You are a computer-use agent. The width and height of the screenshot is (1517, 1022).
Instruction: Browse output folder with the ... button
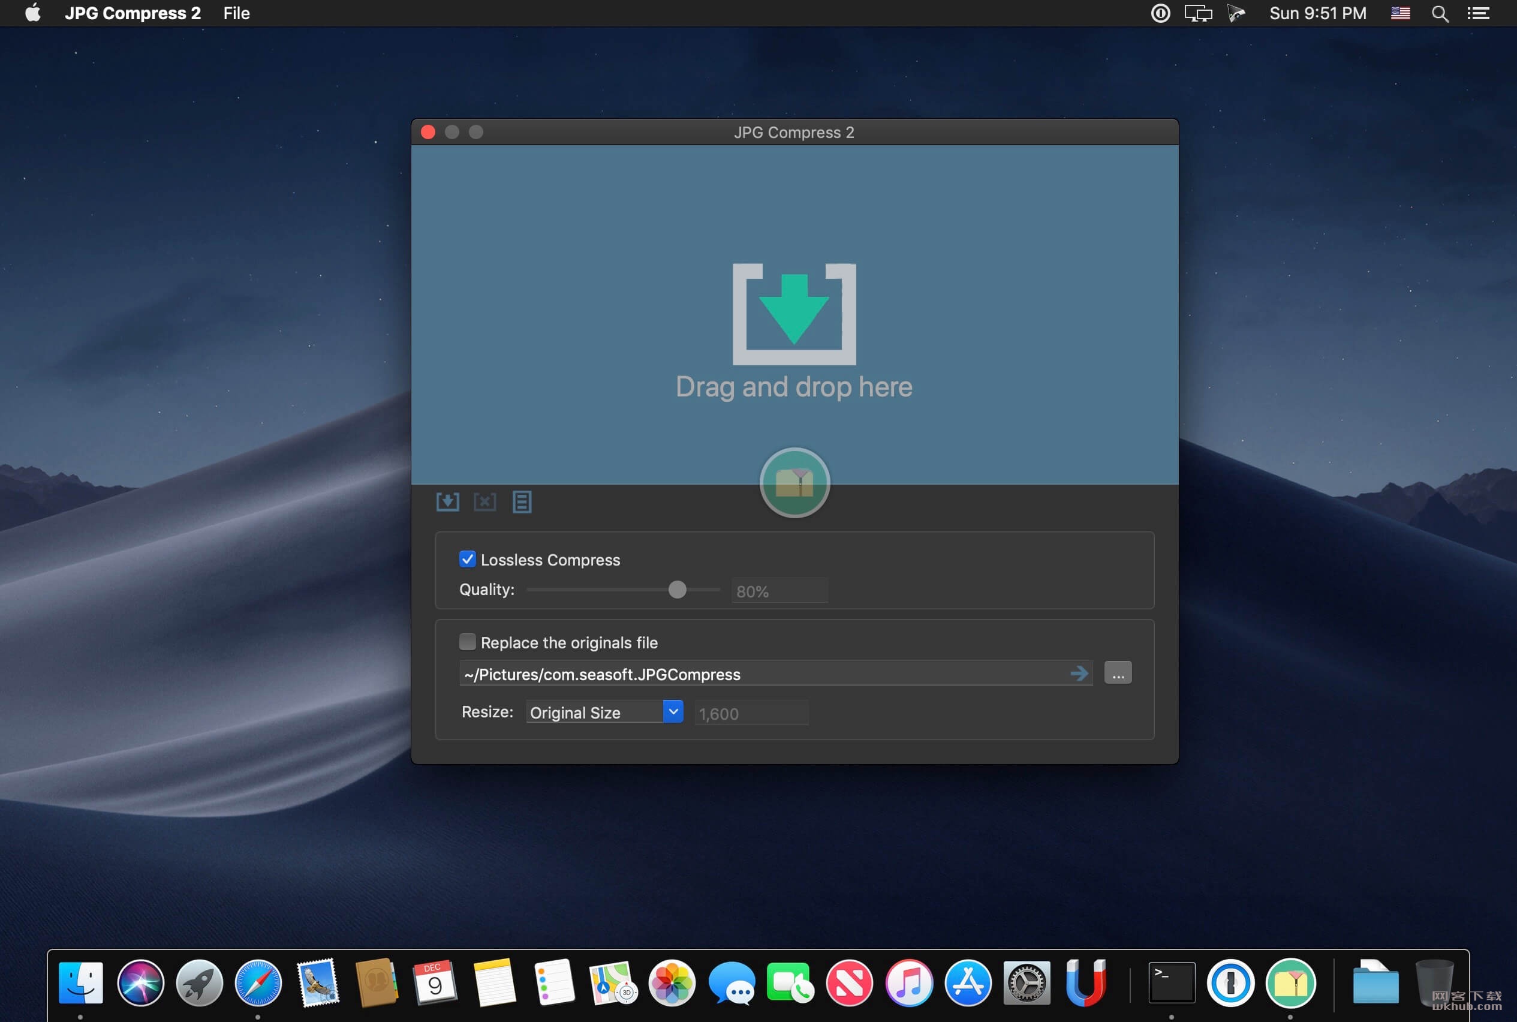pos(1118,673)
